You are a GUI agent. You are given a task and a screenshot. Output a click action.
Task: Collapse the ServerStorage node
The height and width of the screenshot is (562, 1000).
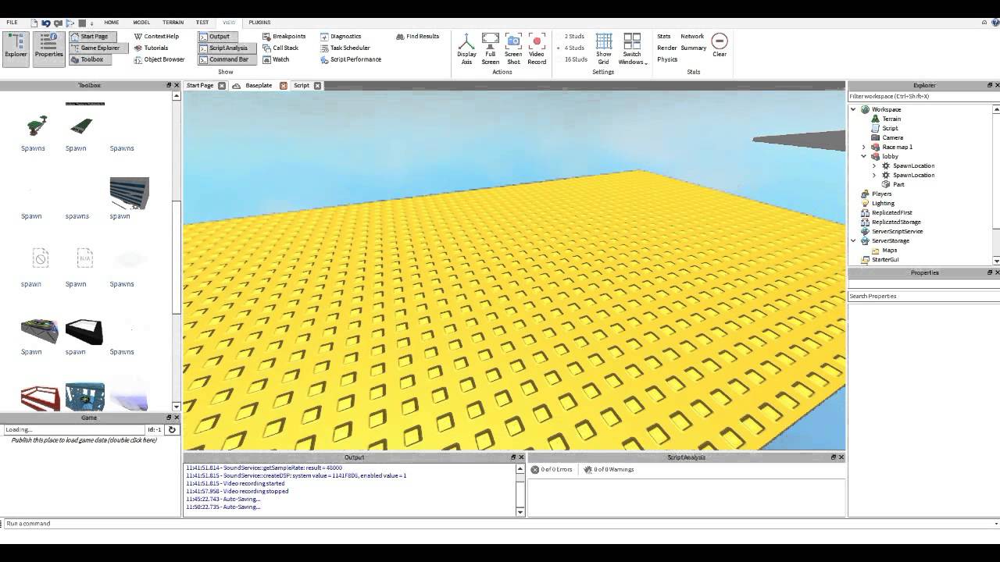point(853,240)
